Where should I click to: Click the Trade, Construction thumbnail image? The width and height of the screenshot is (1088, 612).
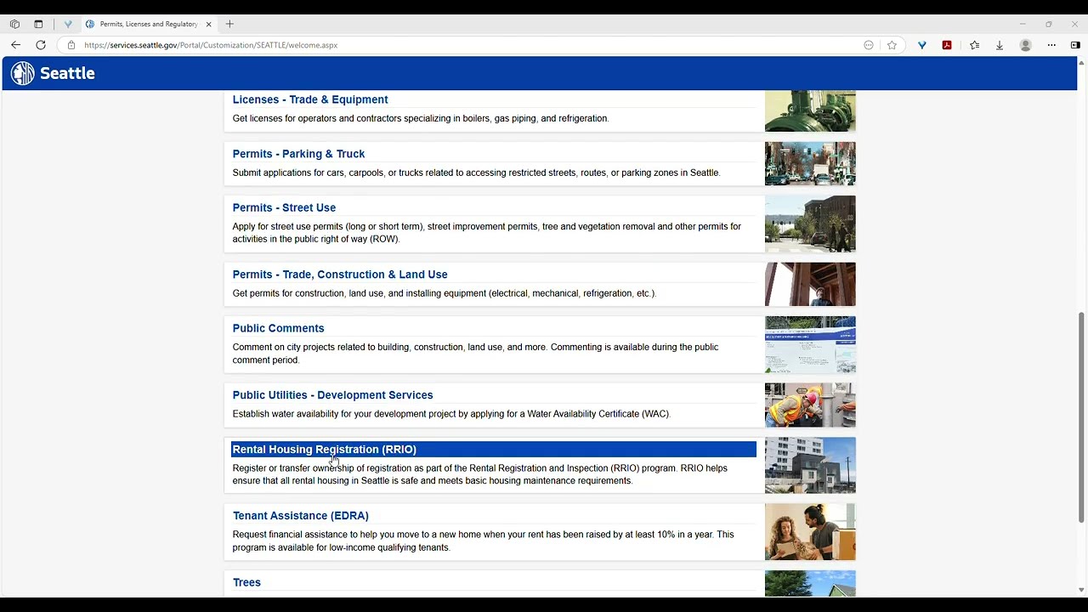[x=810, y=284]
